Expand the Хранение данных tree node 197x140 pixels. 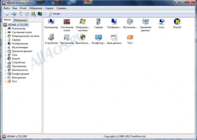[x=5, y=51]
